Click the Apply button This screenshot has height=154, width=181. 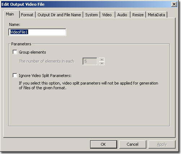[162, 144]
